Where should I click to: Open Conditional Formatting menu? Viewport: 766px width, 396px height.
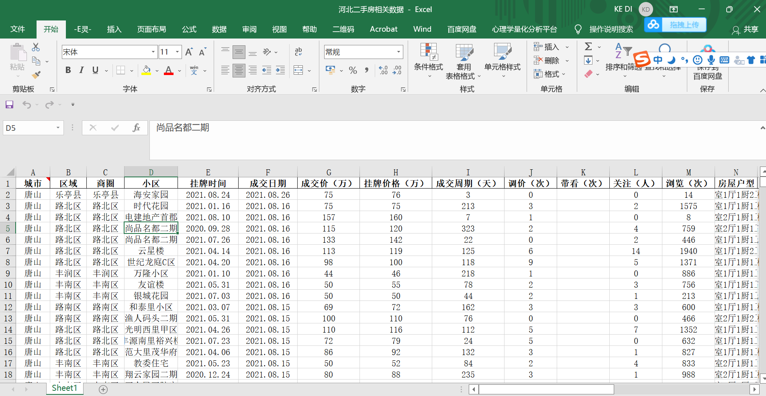click(428, 61)
